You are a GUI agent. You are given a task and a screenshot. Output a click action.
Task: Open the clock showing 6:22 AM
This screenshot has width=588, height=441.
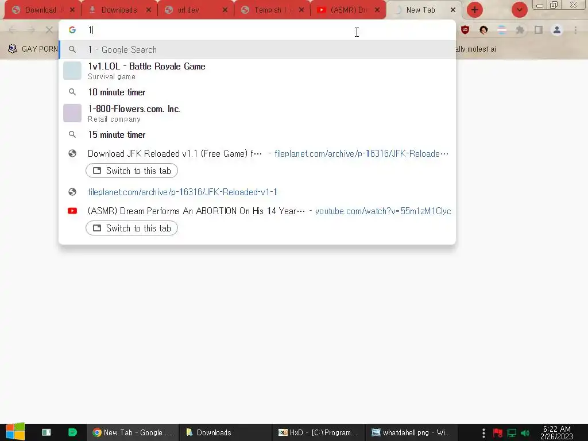click(556, 432)
